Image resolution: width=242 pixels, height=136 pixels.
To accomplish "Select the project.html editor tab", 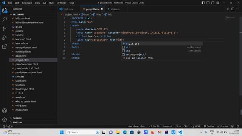I will (92, 9).
